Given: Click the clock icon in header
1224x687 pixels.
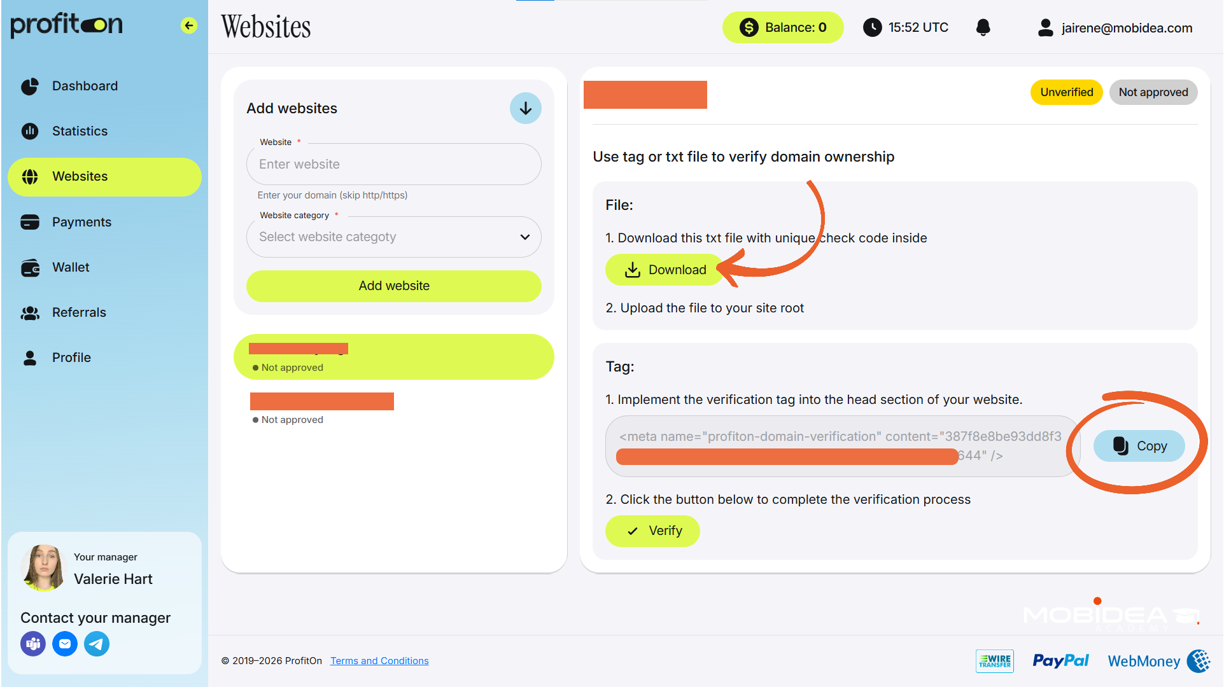Looking at the screenshot, I should pos(872,27).
